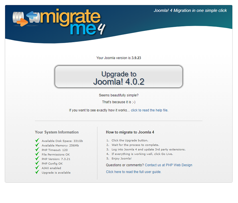Select text 'PHP Version: 7.3.21'
The image size is (238, 203).
pos(56,159)
